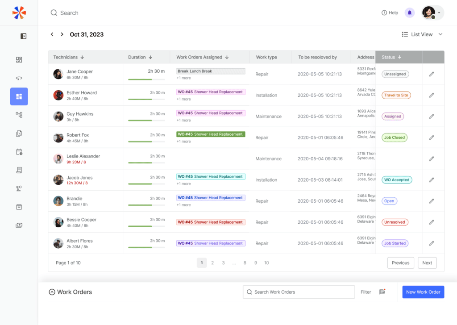The height and width of the screenshot is (325, 457).
Task: Collapse the Work Orders section
Action: point(52,292)
